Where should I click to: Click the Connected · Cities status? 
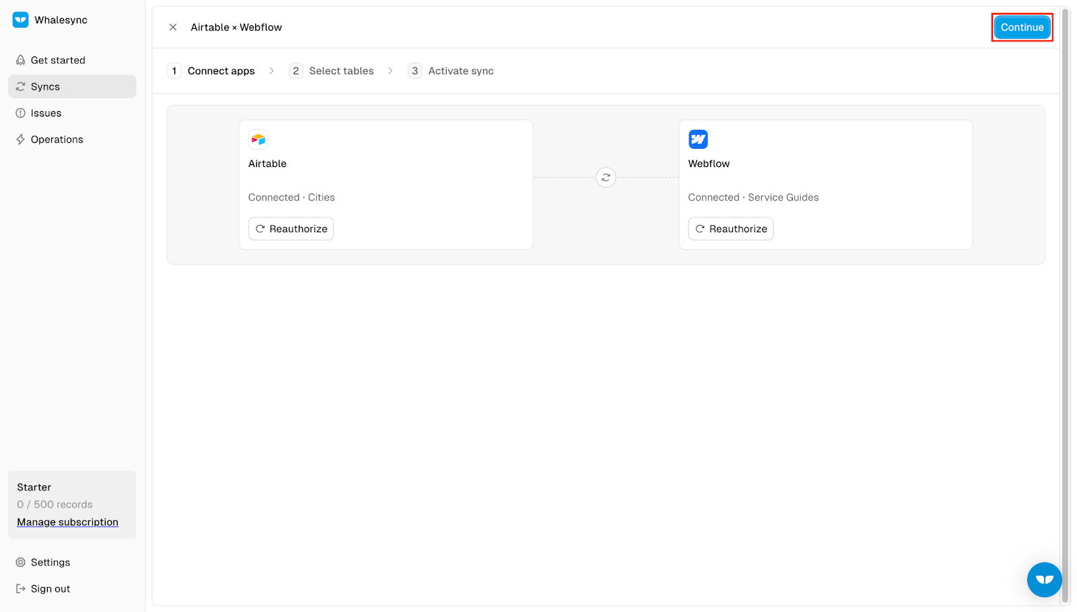click(291, 197)
